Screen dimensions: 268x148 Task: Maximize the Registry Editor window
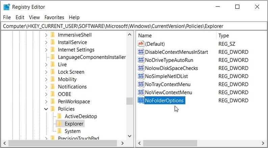(237, 7)
